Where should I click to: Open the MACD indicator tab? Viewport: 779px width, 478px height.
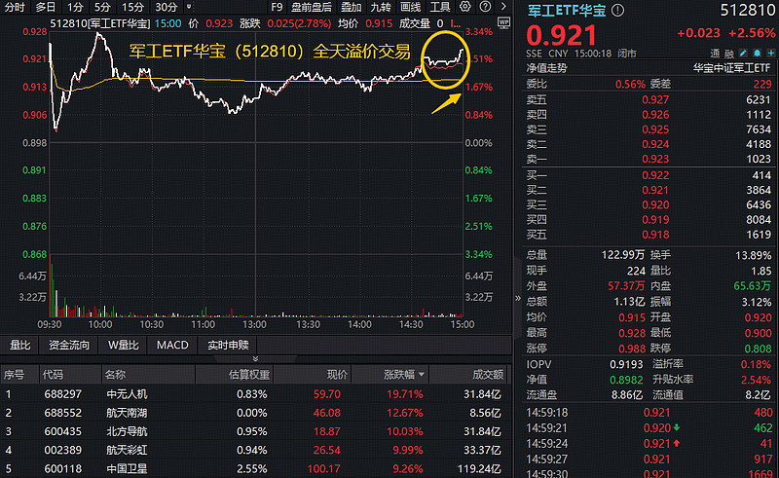click(172, 345)
